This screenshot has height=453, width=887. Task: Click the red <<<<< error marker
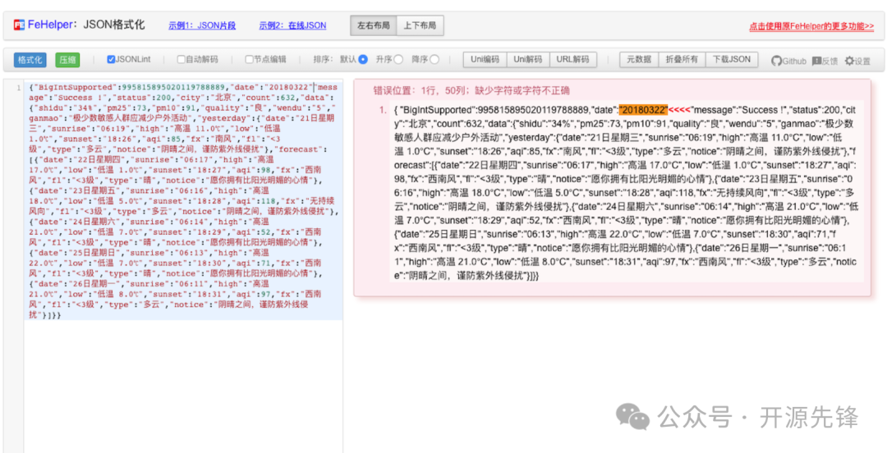pos(681,109)
